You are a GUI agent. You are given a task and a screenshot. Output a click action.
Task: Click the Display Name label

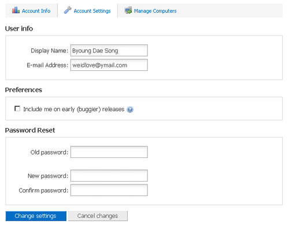[x=50, y=51]
